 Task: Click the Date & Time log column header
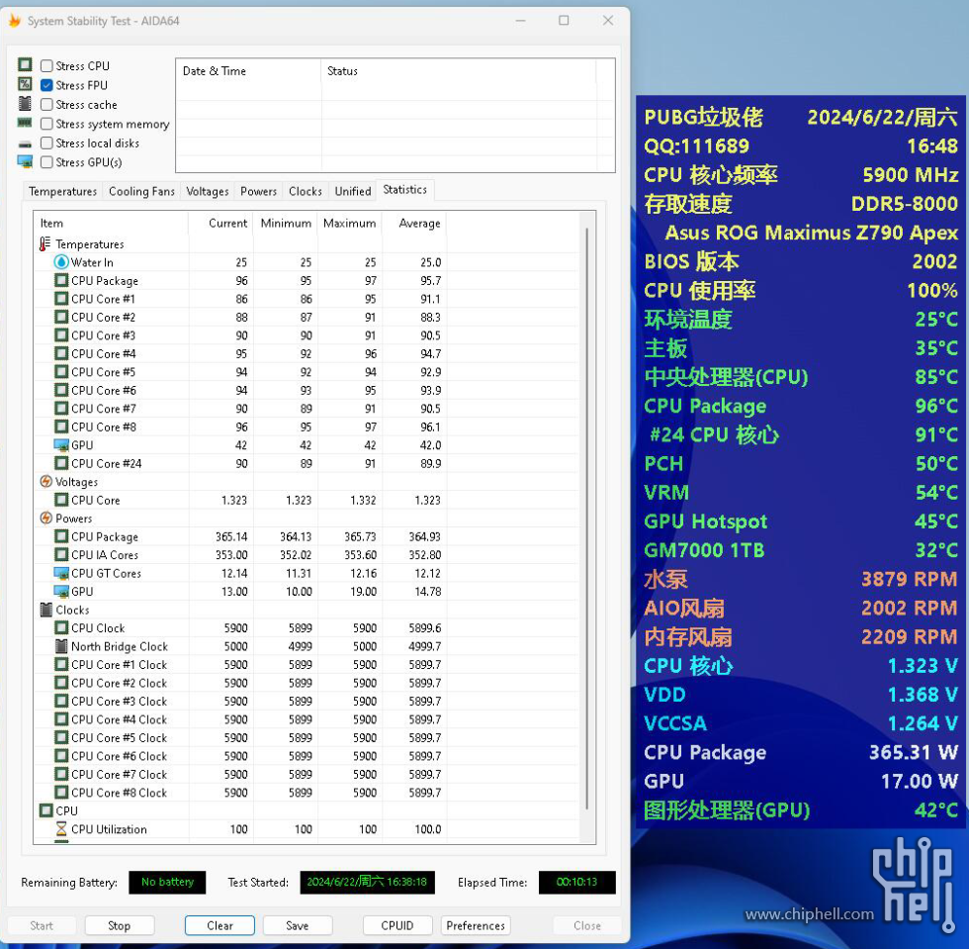coord(248,71)
